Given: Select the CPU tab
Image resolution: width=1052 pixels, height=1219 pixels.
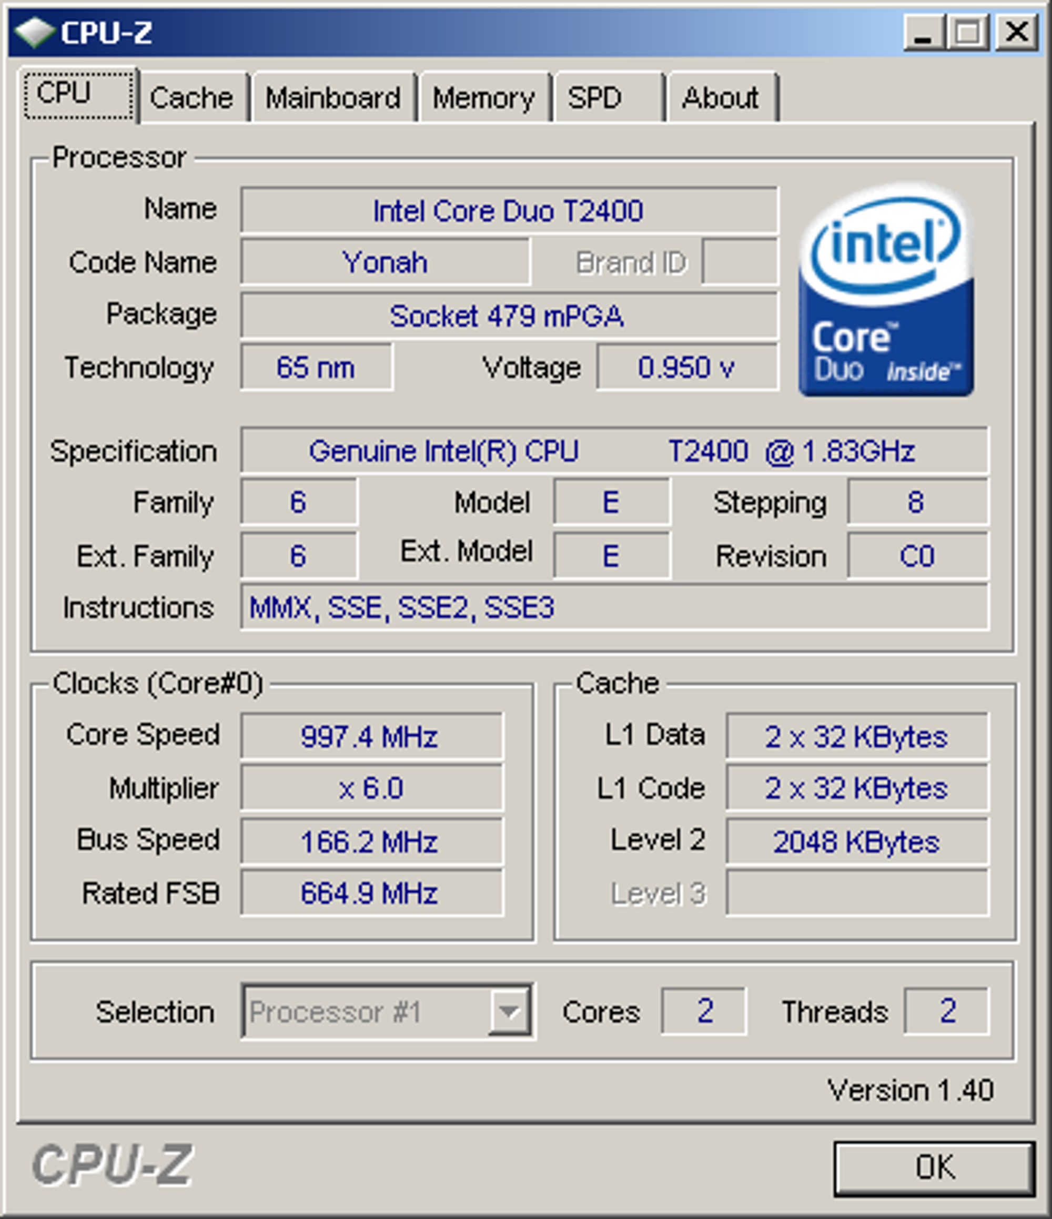Looking at the screenshot, I should [x=79, y=94].
